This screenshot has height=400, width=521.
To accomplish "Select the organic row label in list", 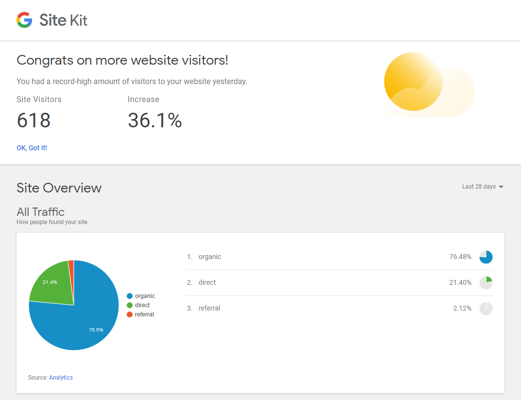I will tap(210, 257).
